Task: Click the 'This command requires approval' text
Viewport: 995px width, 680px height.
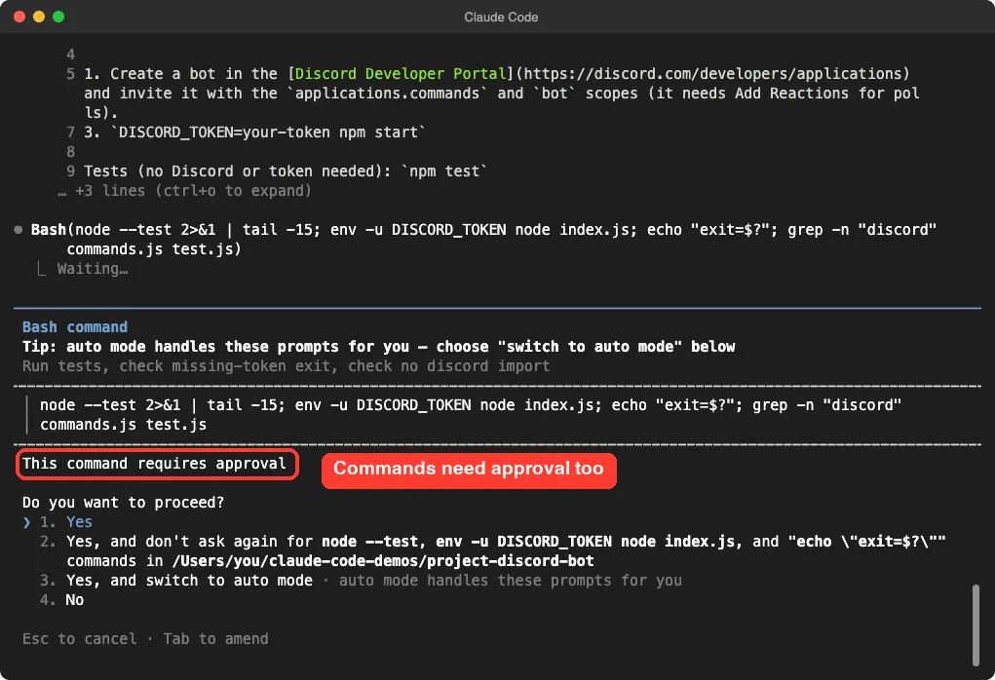Action: click(x=154, y=464)
